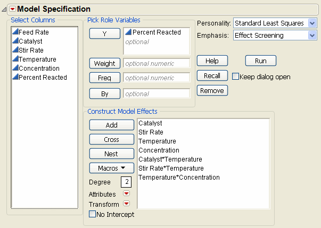Check the No Intercept option
Screen dimensions: 321x228
[93, 214]
